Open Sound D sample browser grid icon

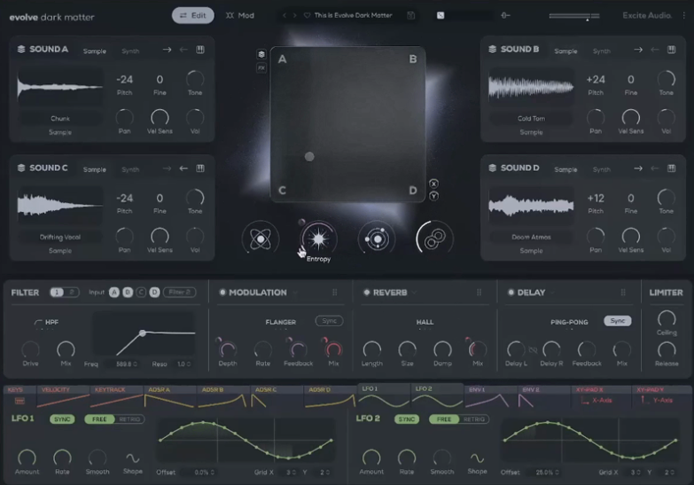(672, 168)
